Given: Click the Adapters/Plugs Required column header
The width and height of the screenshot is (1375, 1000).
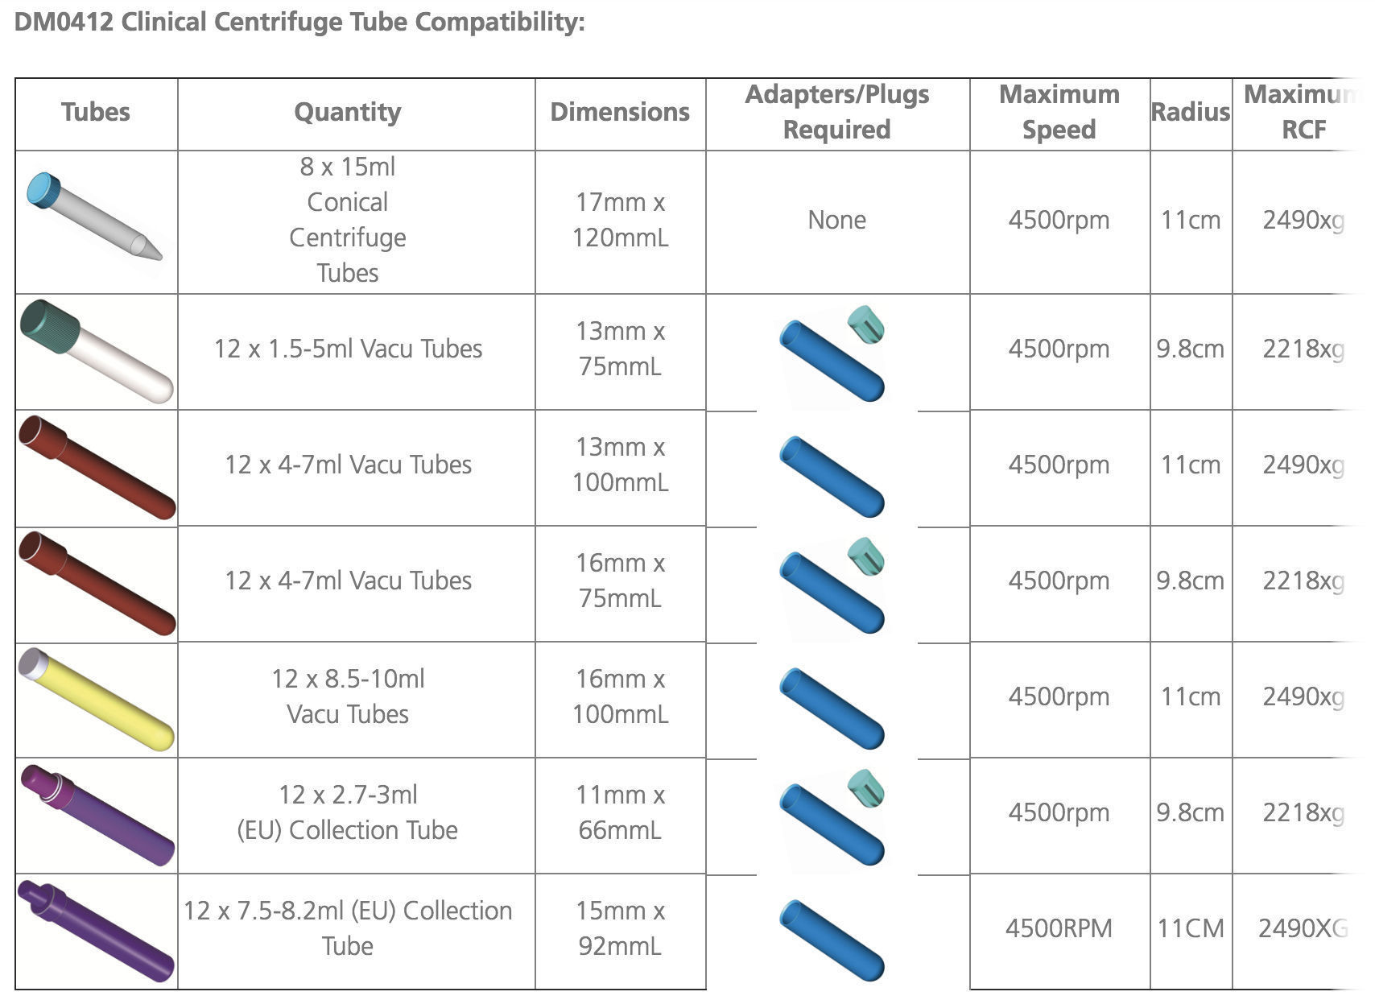Looking at the screenshot, I should click(837, 112).
